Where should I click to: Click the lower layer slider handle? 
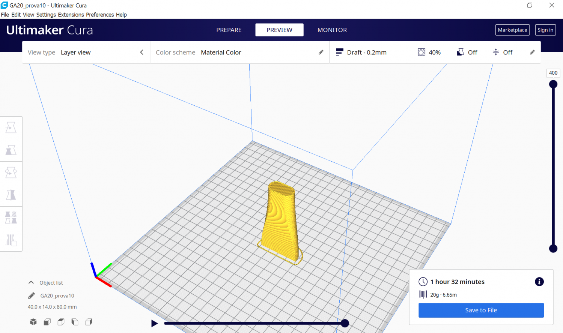pyautogui.click(x=553, y=248)
